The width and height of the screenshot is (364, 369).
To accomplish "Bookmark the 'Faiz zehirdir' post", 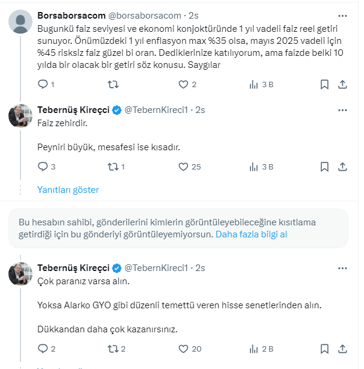I will (x=324, y=166).
